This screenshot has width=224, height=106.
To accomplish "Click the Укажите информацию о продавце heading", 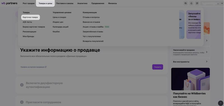I will tap(60, 50).
